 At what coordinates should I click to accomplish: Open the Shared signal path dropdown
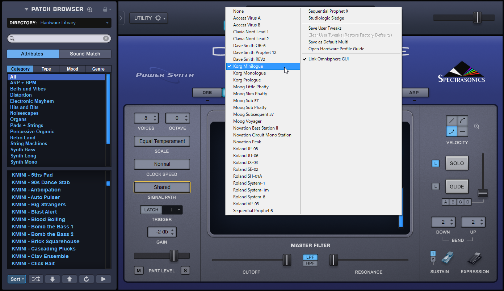click(x=162, y=187)
